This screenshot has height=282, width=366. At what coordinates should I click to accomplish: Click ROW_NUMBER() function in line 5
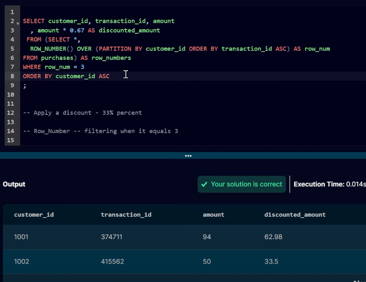[52, 49]
